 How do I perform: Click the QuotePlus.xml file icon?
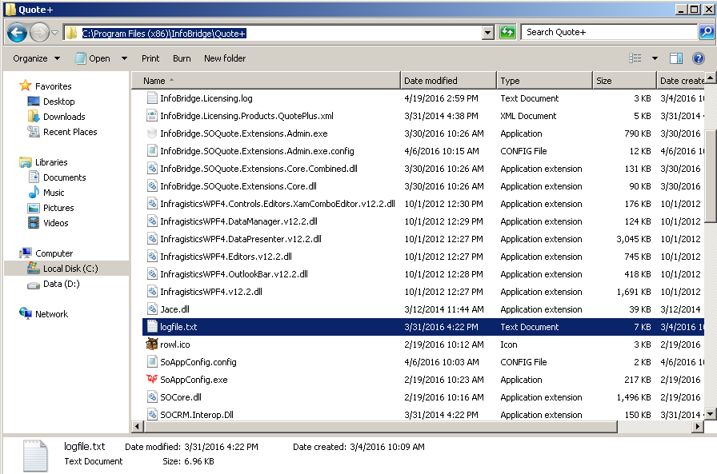pos(152,116)
